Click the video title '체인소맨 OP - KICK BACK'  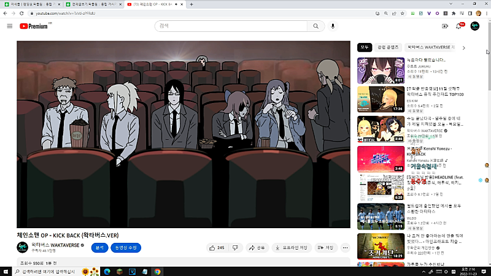pyautogui.click(x=68, y=236)
